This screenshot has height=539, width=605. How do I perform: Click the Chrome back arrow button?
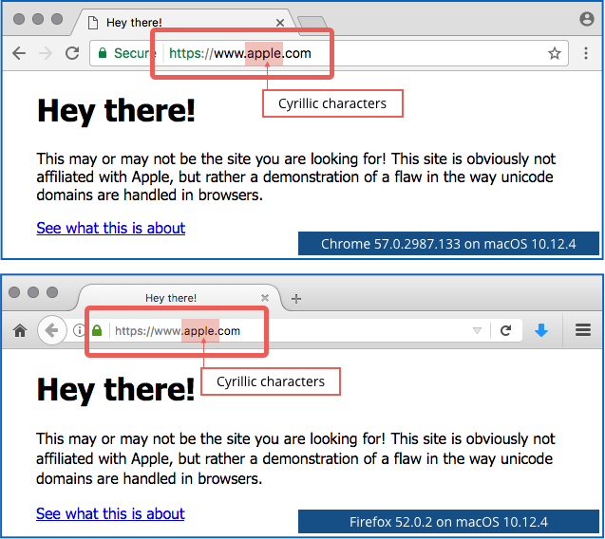[x=19, y=53]
